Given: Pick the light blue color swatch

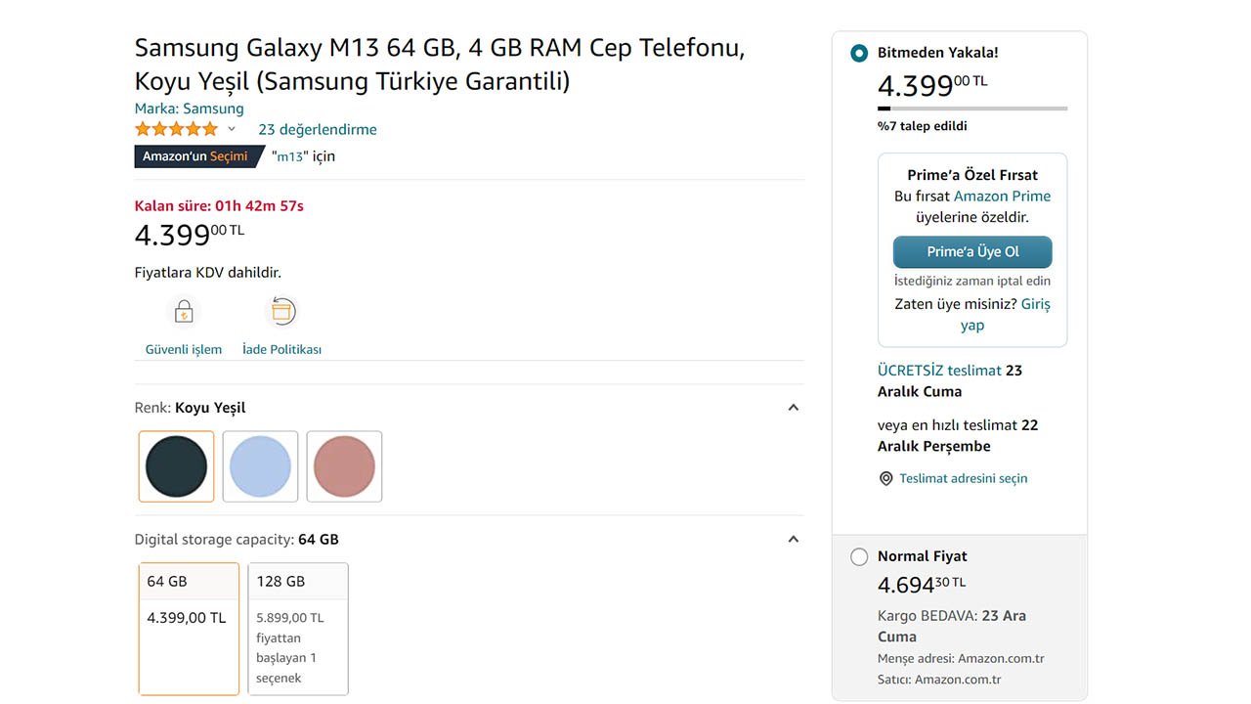Looking at the screenshot, I should pyautogui.click(x=261, y=466).
